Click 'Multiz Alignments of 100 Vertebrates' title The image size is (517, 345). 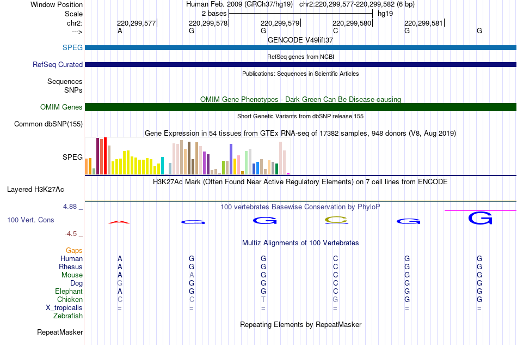point(300,243)
